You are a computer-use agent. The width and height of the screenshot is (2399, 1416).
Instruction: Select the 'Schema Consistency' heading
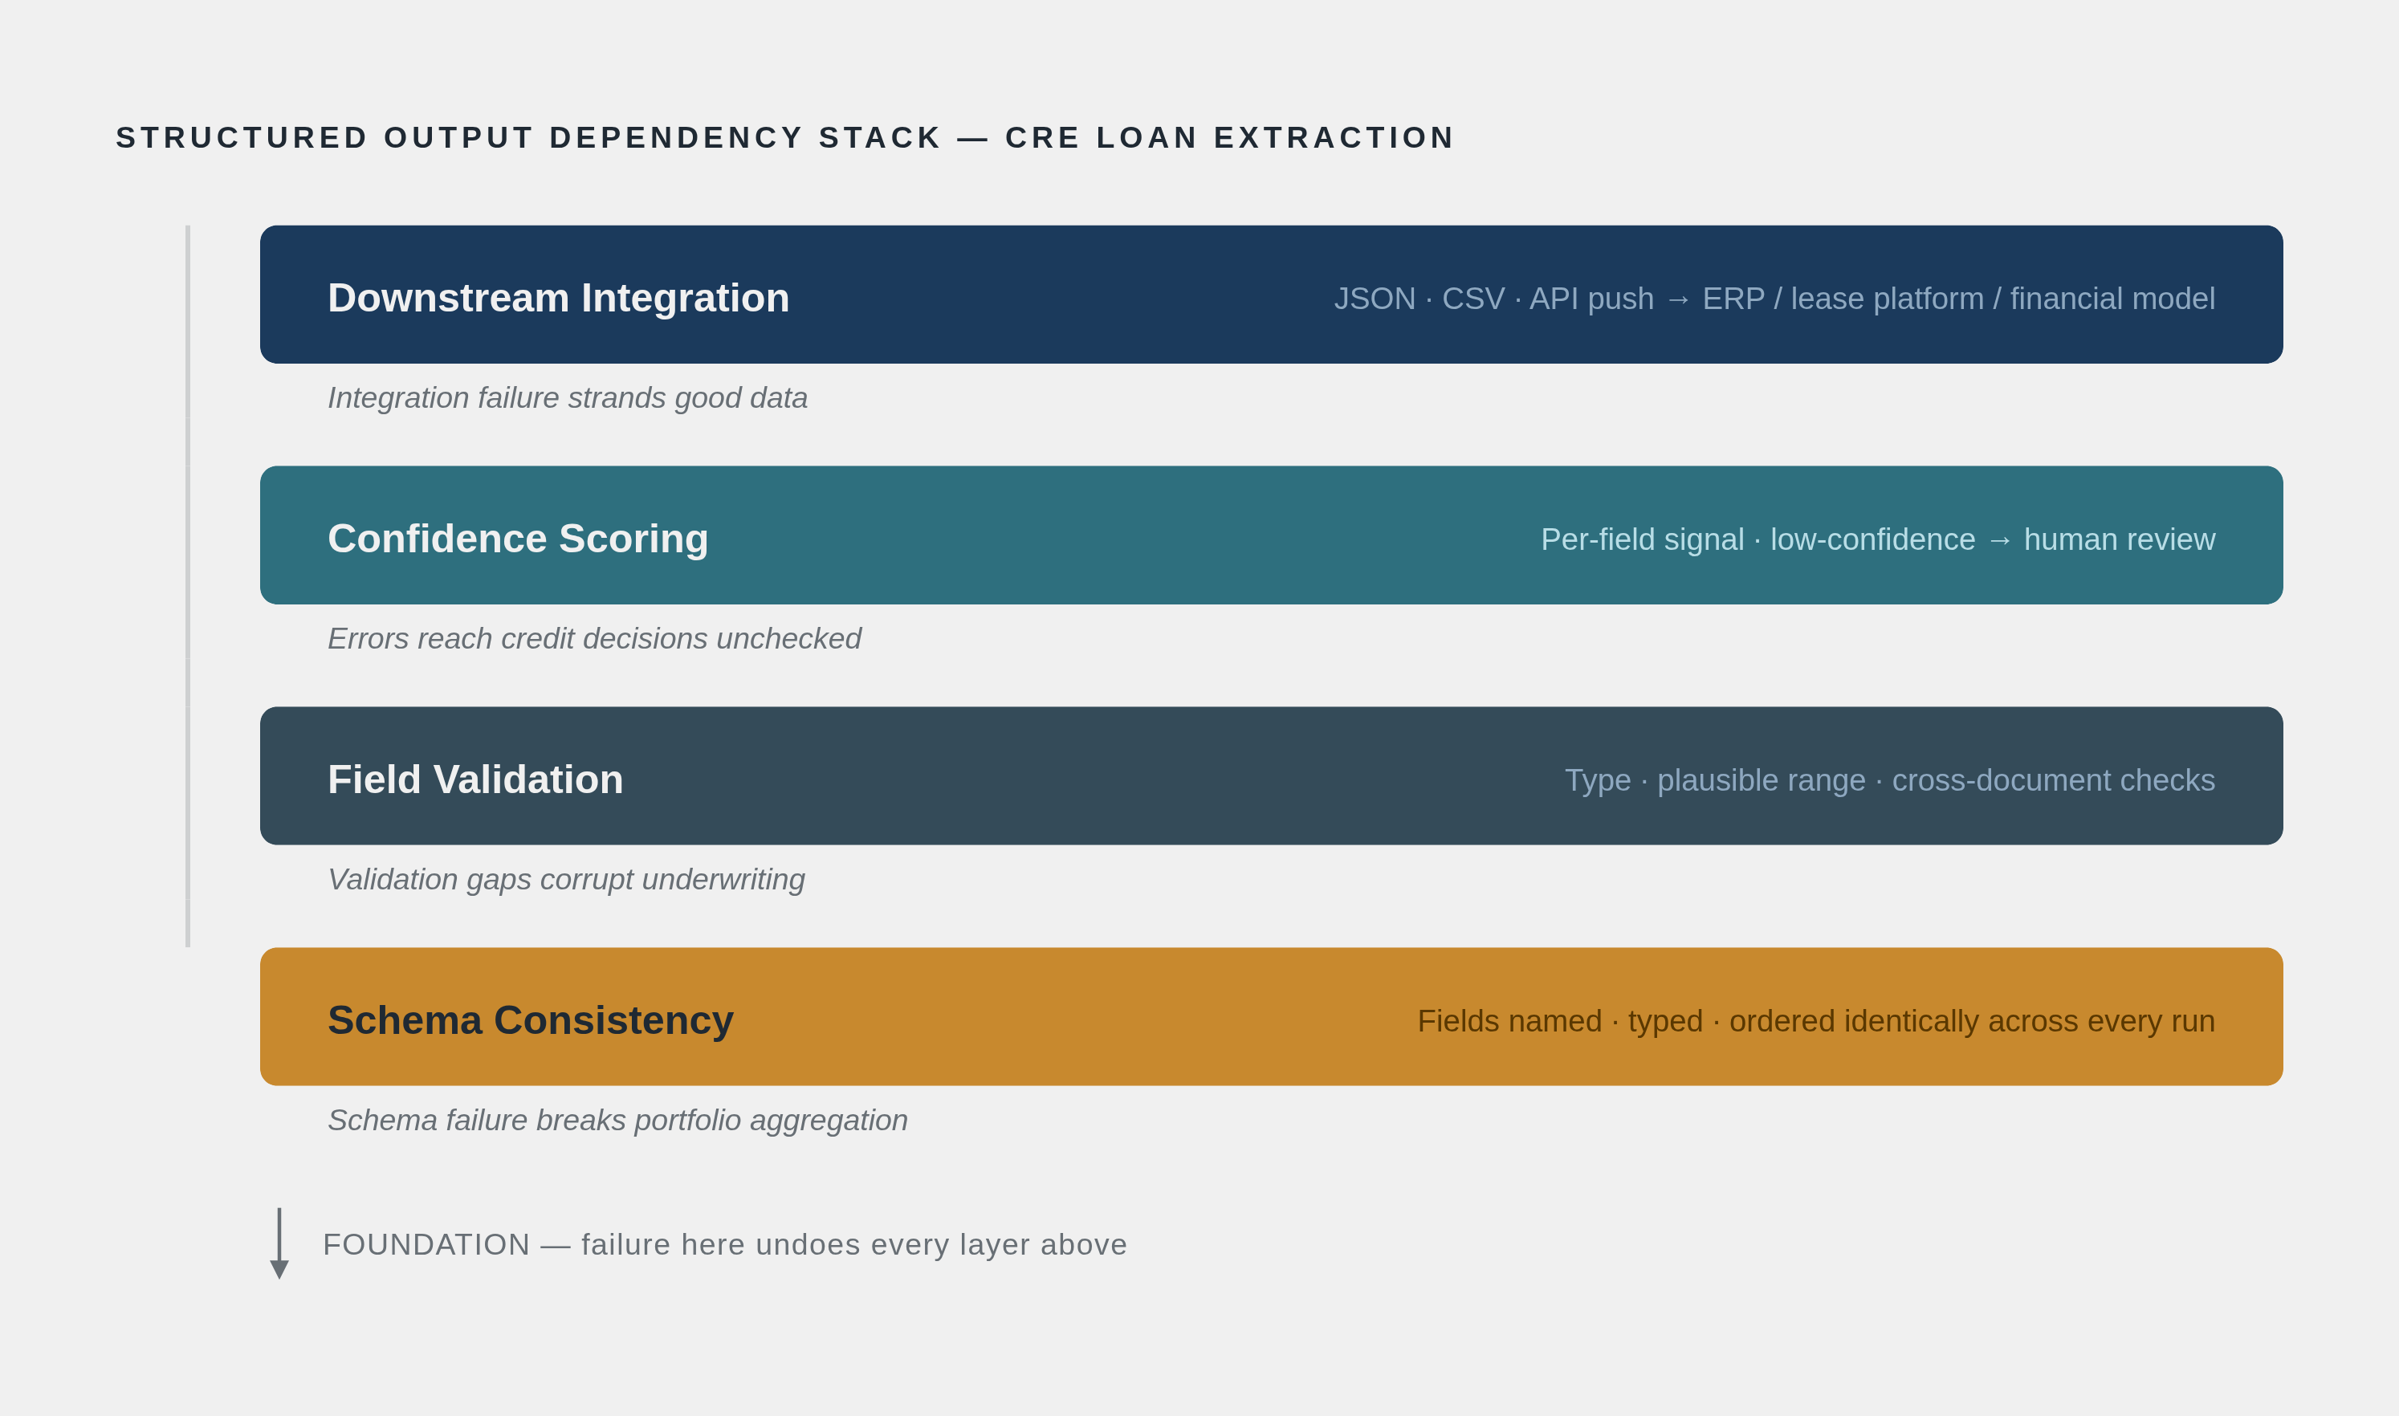[531, 1020]
